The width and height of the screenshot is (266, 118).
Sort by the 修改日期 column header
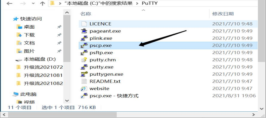click(223, 14)
